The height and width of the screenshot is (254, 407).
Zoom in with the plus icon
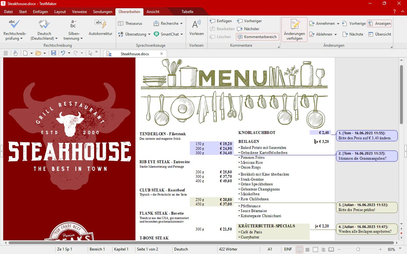point(381,249)
